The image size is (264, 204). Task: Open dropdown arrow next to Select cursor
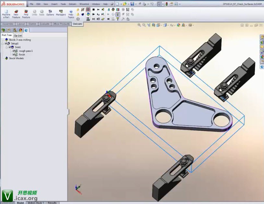click(x=163, y=4)
